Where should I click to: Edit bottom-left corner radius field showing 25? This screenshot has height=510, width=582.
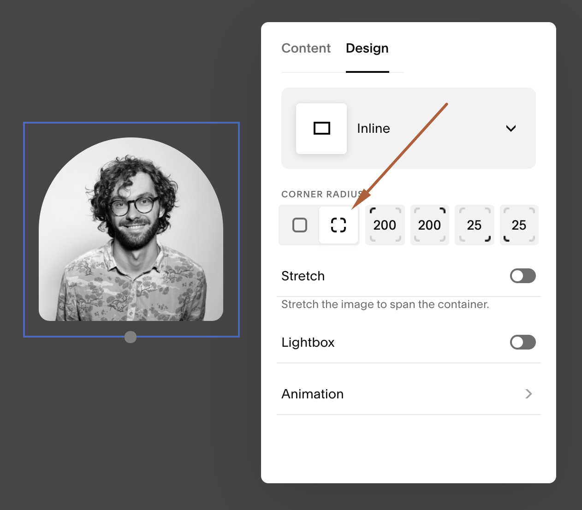pos(519,225)
